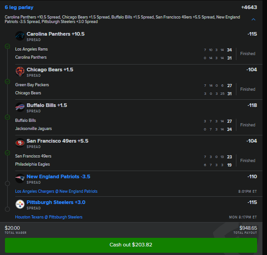267x255 pixels.
Task: Click the Rams final score 34
Action: click(x=229, y=50)
